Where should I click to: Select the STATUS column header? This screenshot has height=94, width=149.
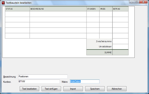pyautogui.click(x=17, y=9)
